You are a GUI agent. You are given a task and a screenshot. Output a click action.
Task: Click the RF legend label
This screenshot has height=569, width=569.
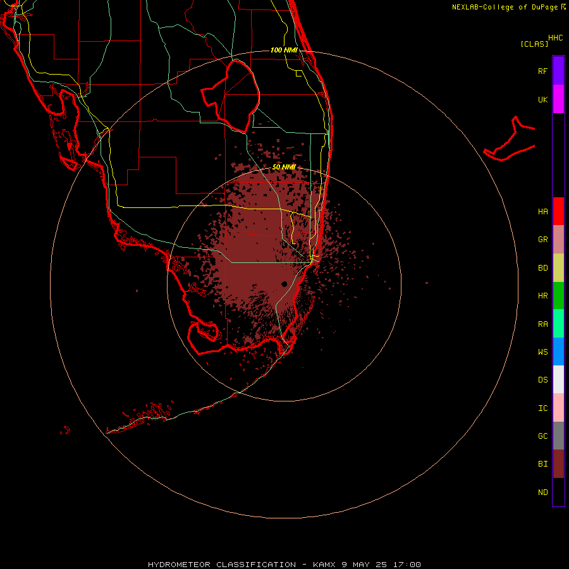542,71
